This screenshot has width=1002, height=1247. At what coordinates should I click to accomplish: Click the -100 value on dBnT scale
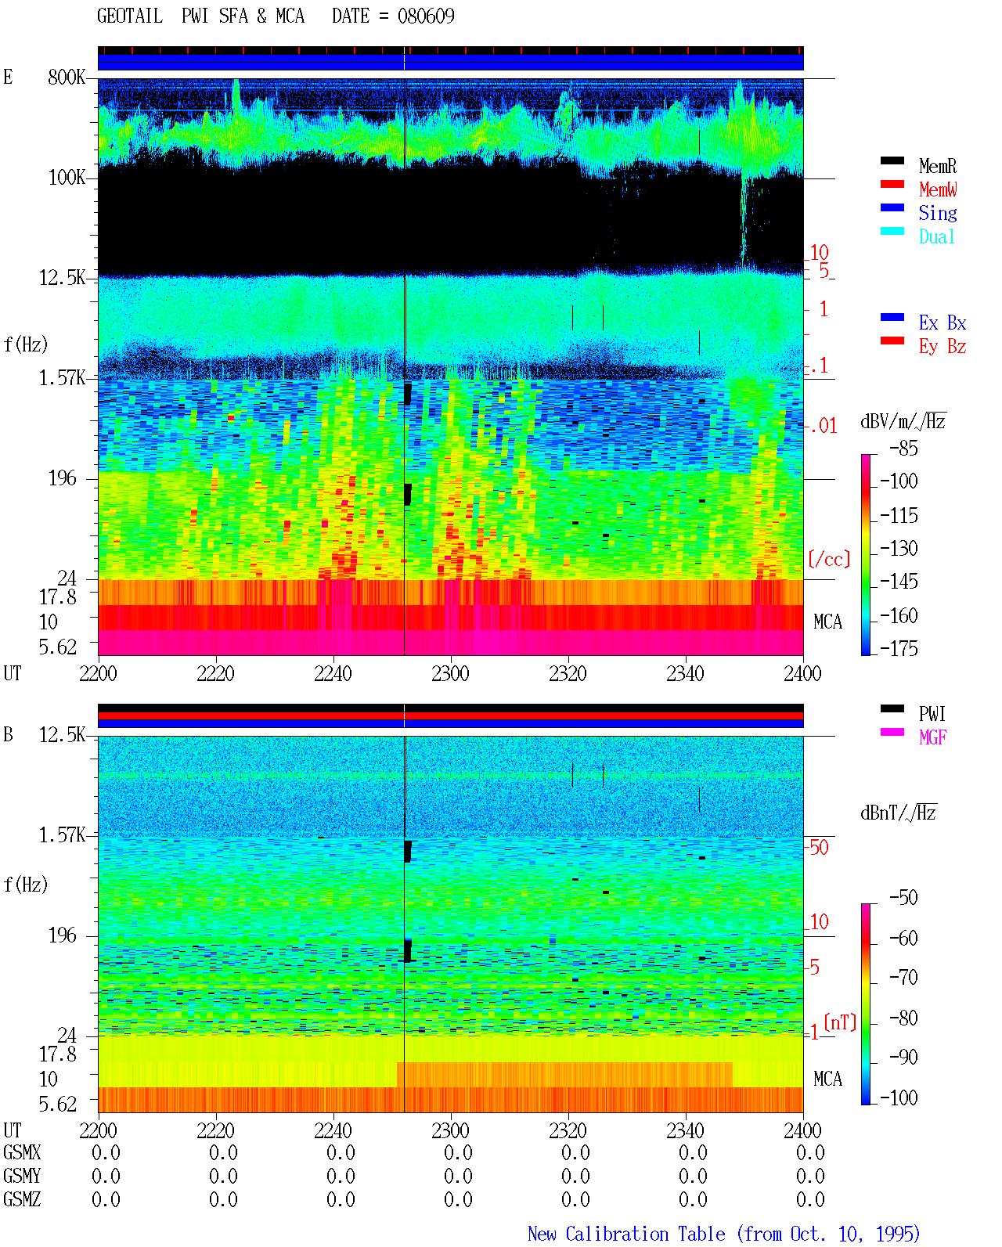[x=899, y=1097]
